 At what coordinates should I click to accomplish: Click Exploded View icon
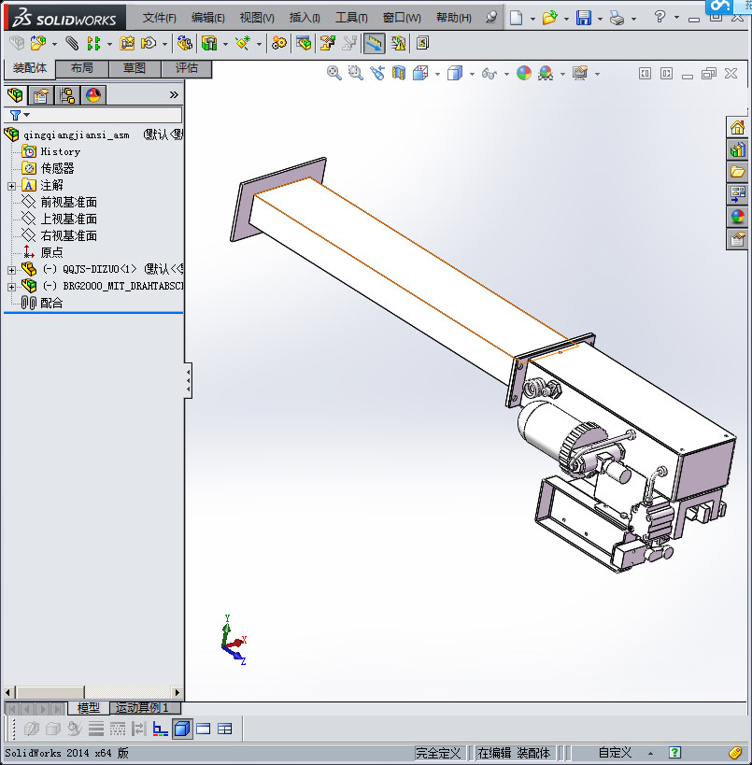[328, 43]
